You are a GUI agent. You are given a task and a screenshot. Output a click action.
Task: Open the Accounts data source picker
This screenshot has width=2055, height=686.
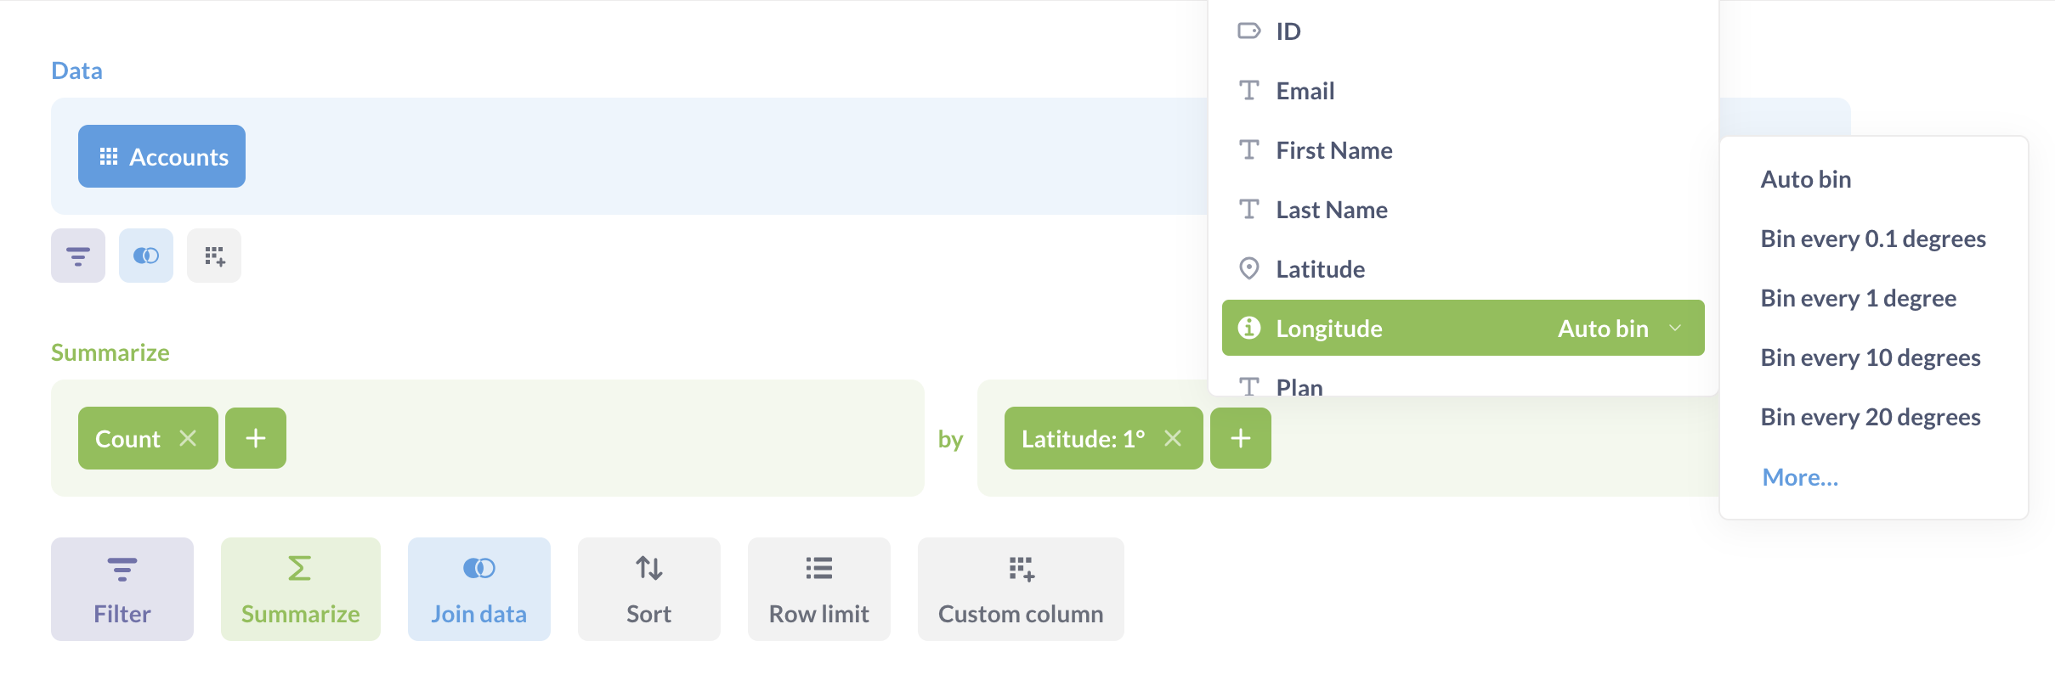pos(161,156)
